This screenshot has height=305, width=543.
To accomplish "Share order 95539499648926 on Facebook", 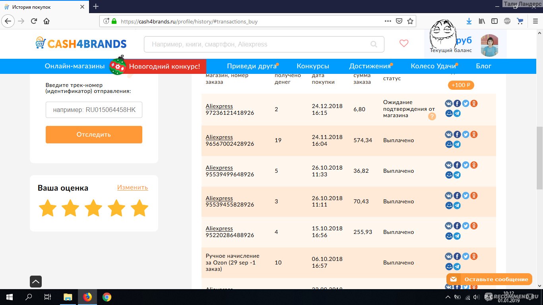I will point(457,165).
